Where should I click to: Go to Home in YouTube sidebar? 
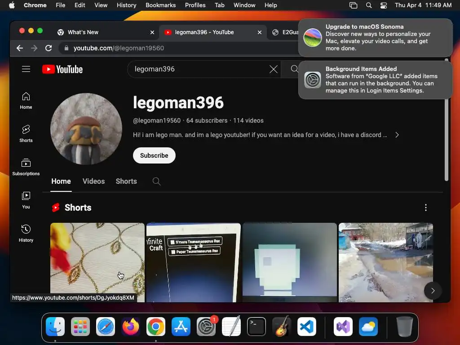26,101
